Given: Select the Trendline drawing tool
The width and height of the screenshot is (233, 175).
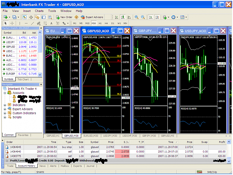Looking at the screenshot, I should [32, 23].
